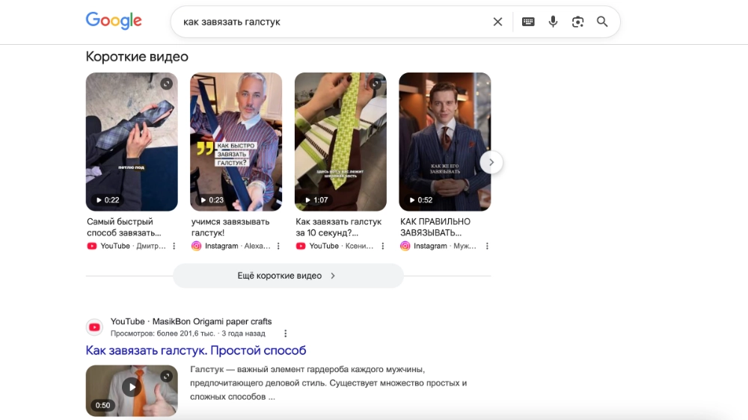This screenshot has width=748, height=420.
Task: Open "учимся завязывать галстук!" title
Action: click(x=230, y=227)
